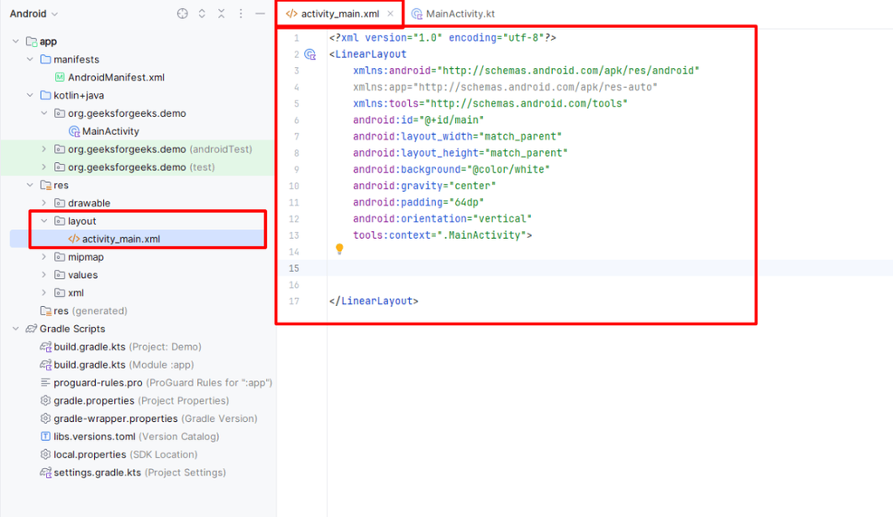Click the Gradle Scripts elephant icon
This screenshot has height=517, width=893.
coord(31,329)
